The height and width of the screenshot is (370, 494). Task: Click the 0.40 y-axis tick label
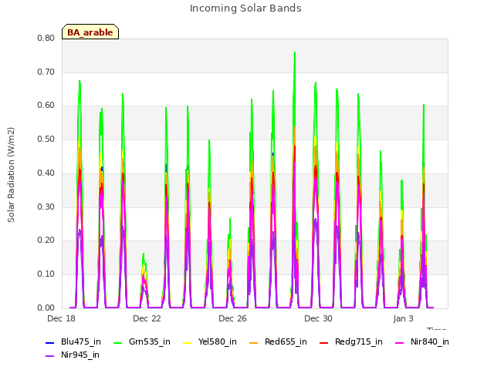[x=46, y=173]
